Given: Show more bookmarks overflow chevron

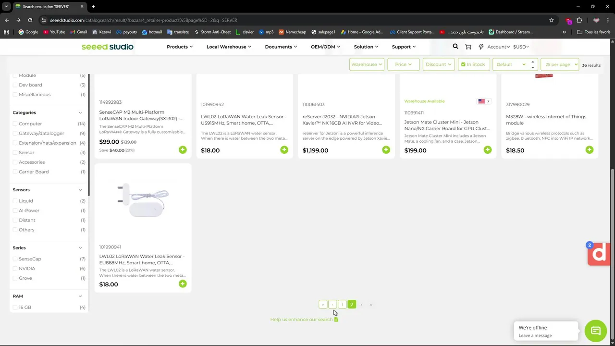Looking at the screenshot, I should pyautogui.click(x=564, y=32).
